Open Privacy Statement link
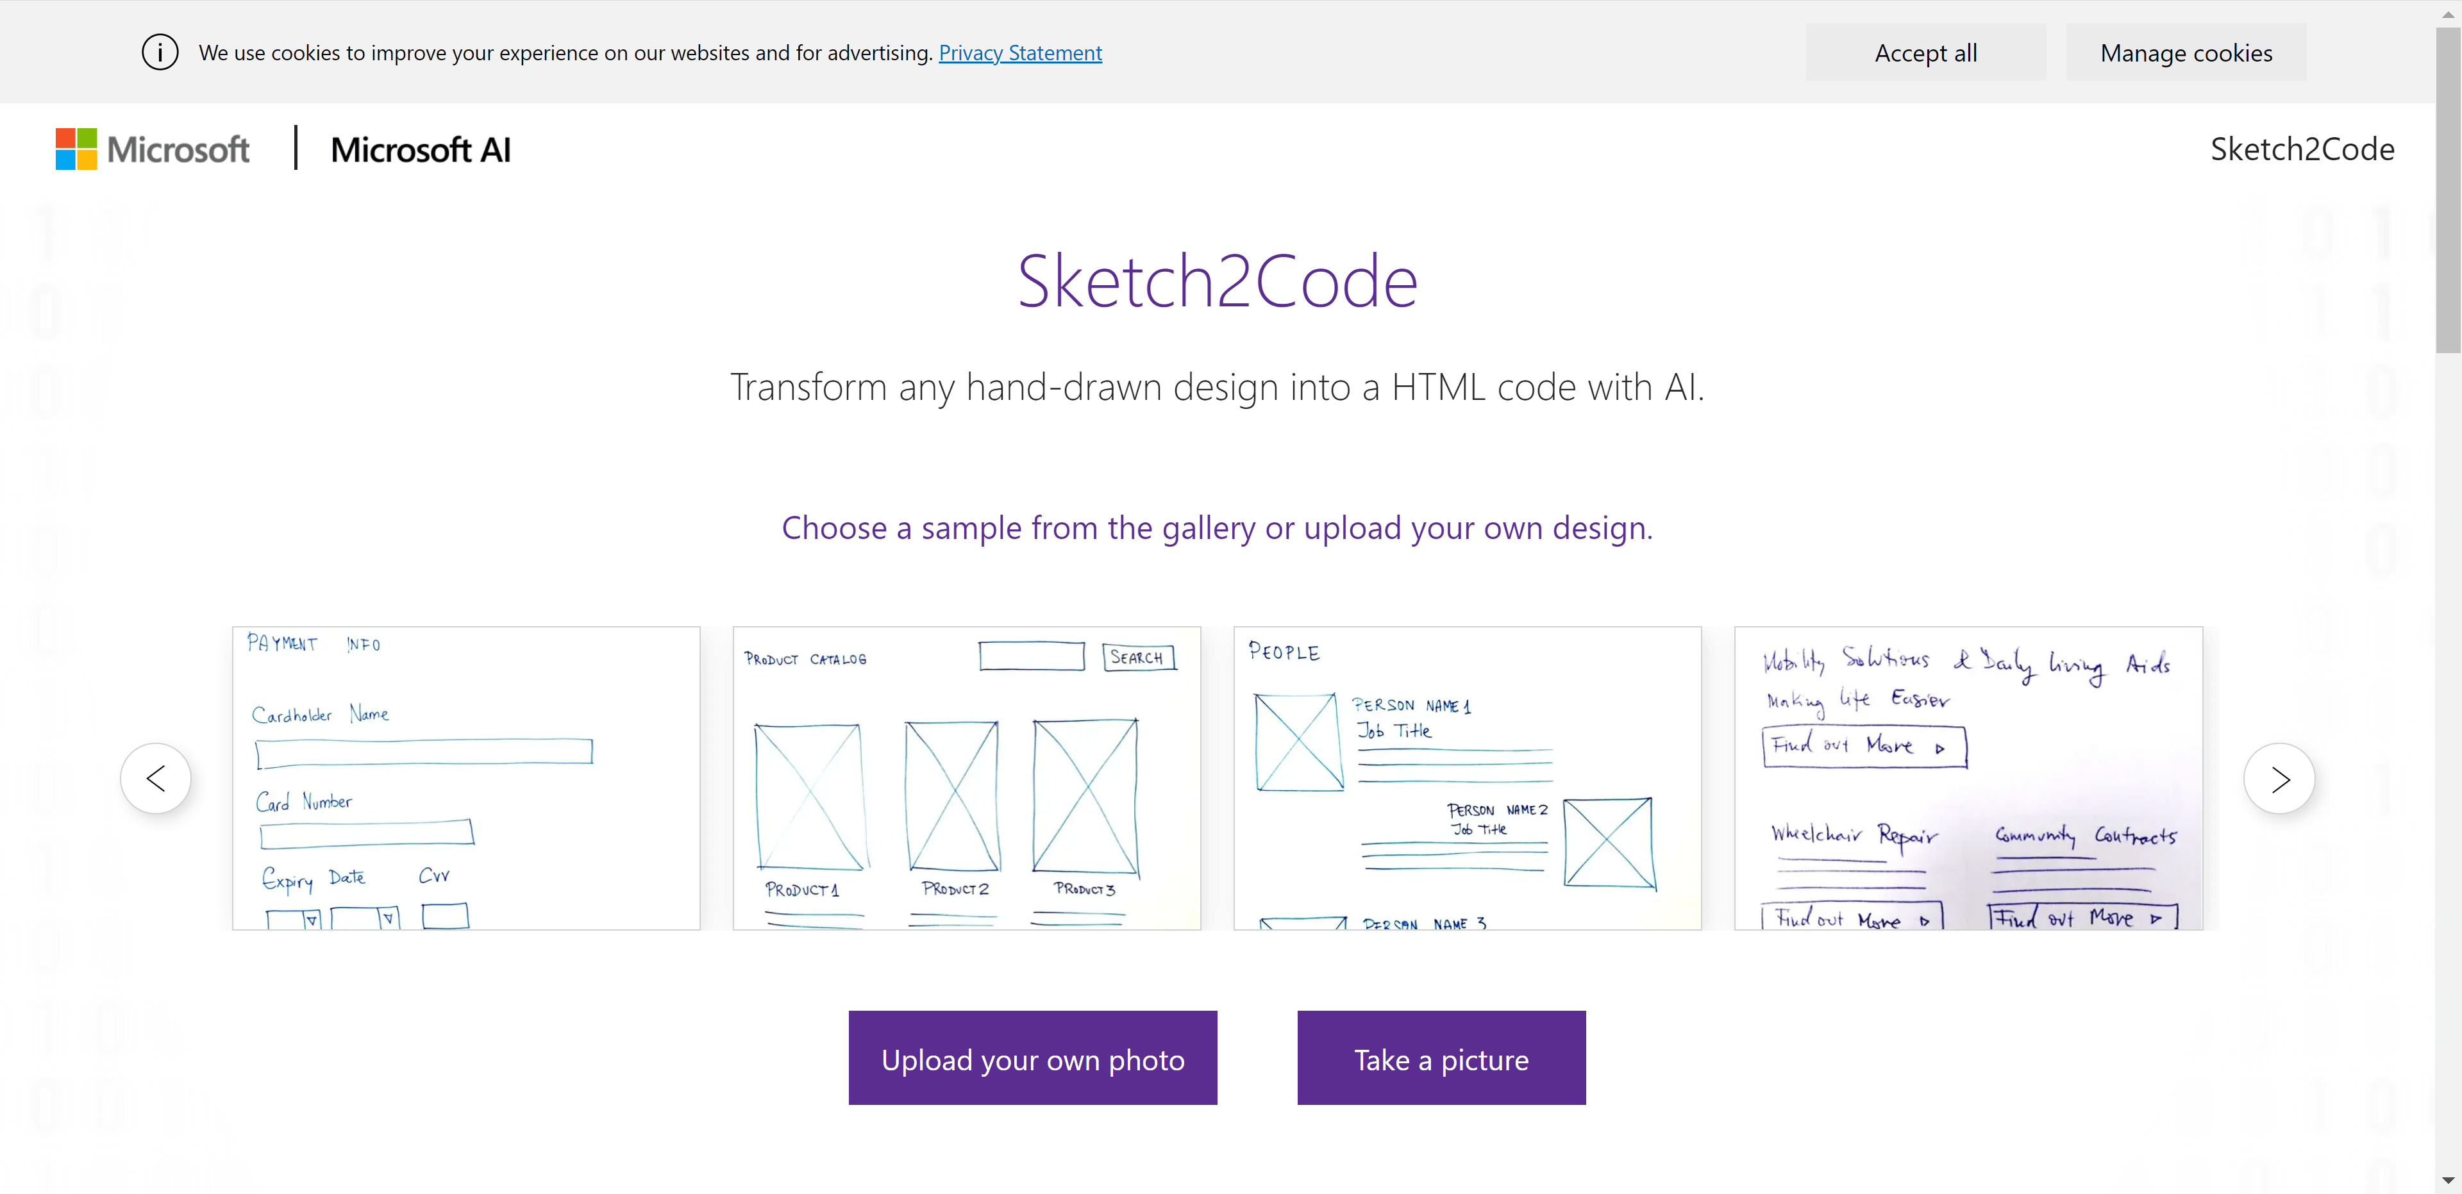The width and height of the screenshot is (2462, 1194). point(1020,53)
